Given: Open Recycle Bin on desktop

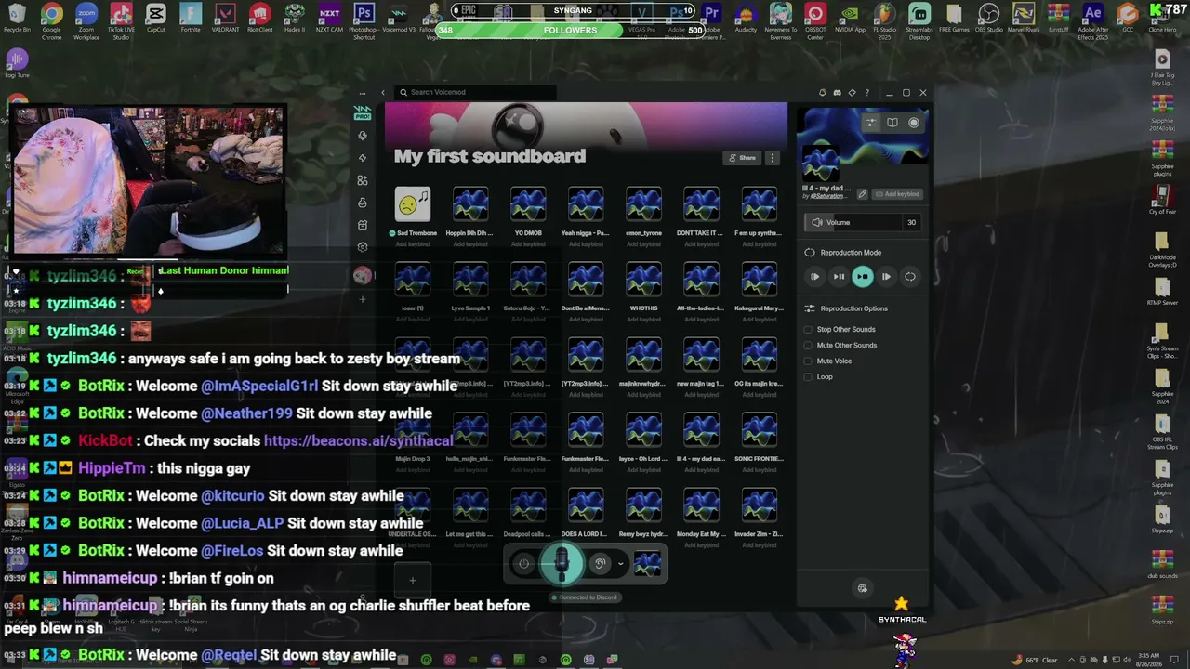Looking at the screenshot, I should 17,19.
